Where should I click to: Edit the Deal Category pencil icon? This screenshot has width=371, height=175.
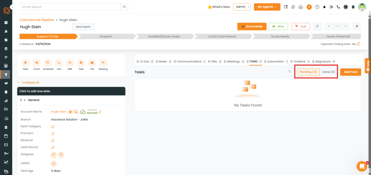[53, 126]
